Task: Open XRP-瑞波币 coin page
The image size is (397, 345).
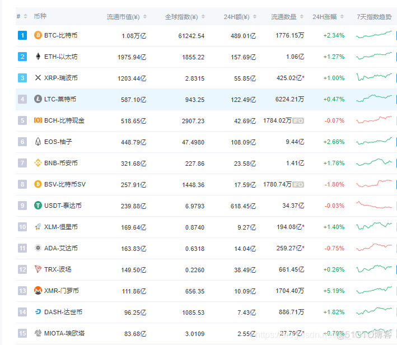Action: click(61, 78)
